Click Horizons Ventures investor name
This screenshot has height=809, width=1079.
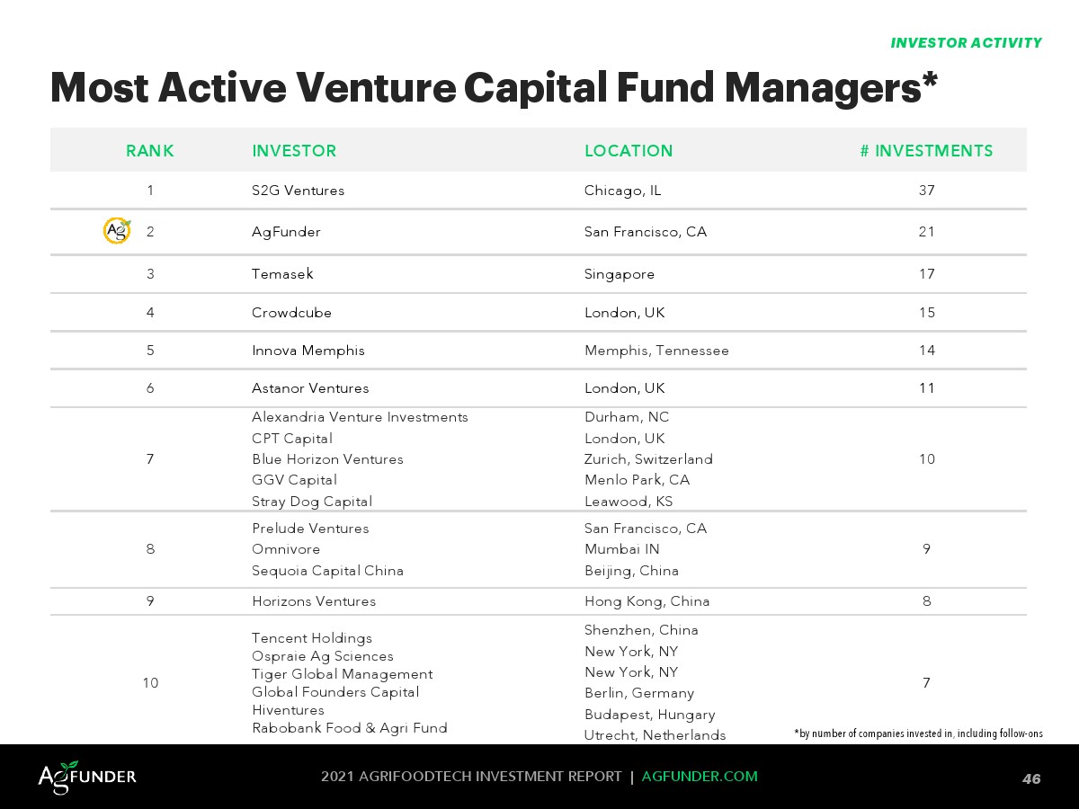(x=314, y=601)
